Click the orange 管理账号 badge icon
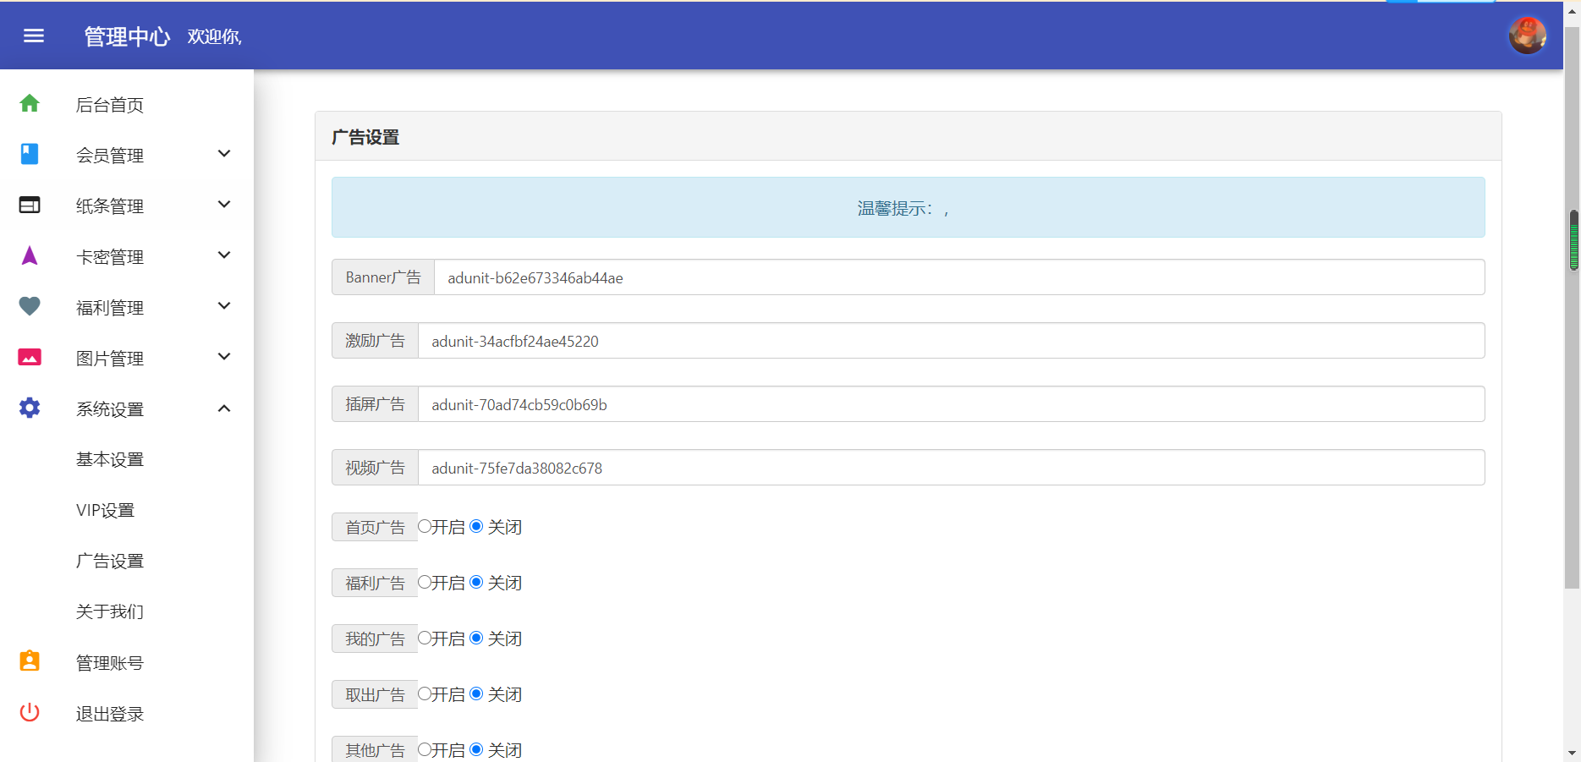1581x762 pixels. (x=30, y=661)
